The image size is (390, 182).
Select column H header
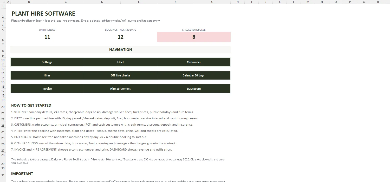pyautogui.click(x=238, y=2)
